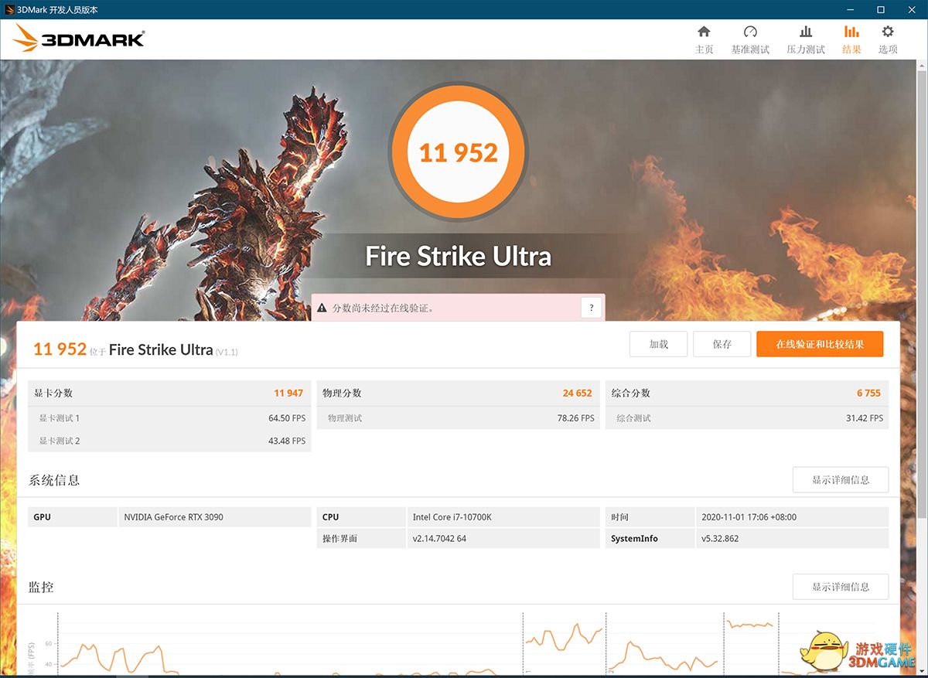The image size is (928, 678).
Task: Click 显卡测试 2 result 43.48 FPS
Action: coord(287,441)
